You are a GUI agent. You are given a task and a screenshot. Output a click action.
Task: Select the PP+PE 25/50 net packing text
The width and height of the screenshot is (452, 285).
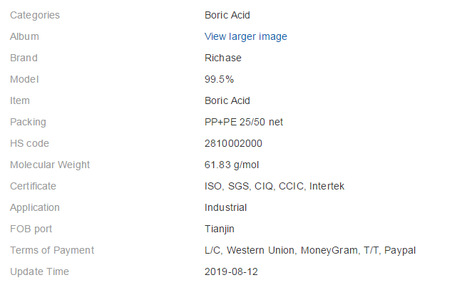[244, 122]
